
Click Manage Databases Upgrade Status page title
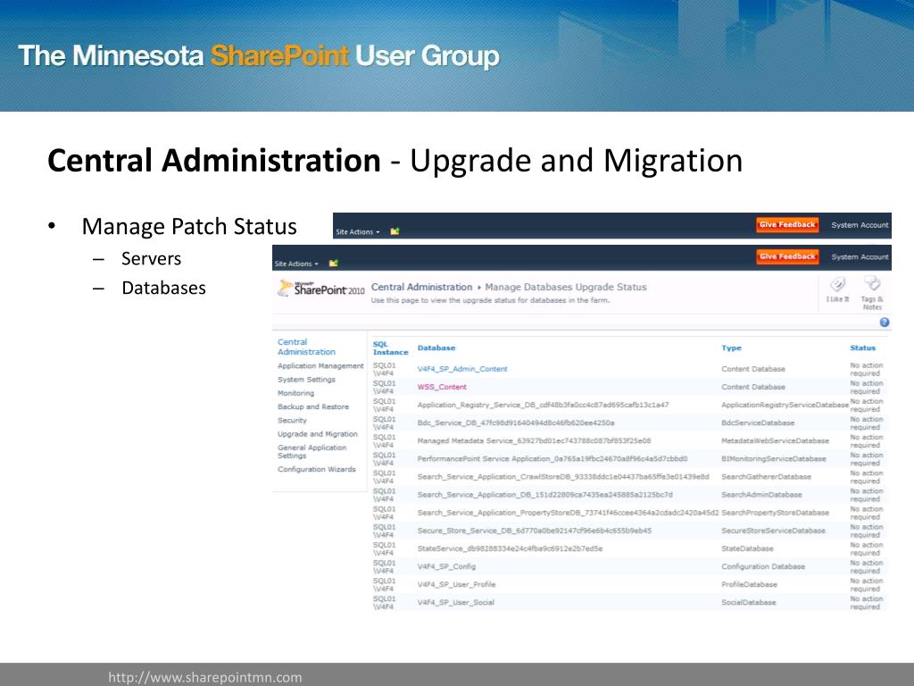566,287
